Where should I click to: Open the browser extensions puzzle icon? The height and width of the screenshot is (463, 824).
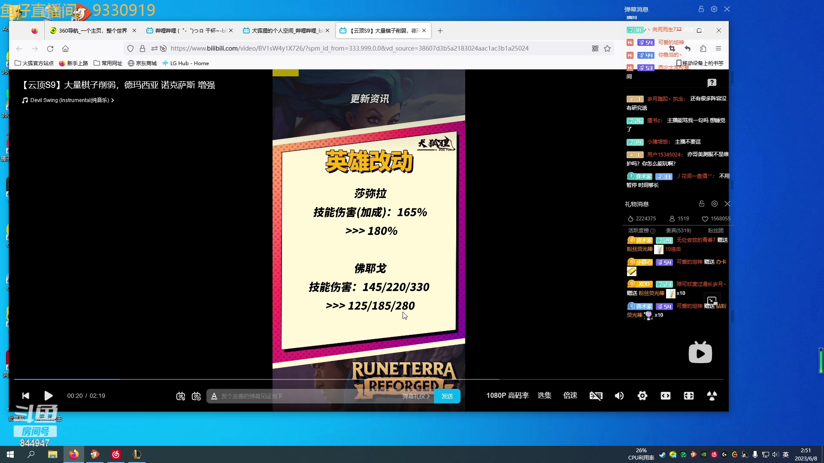point(703,48)
